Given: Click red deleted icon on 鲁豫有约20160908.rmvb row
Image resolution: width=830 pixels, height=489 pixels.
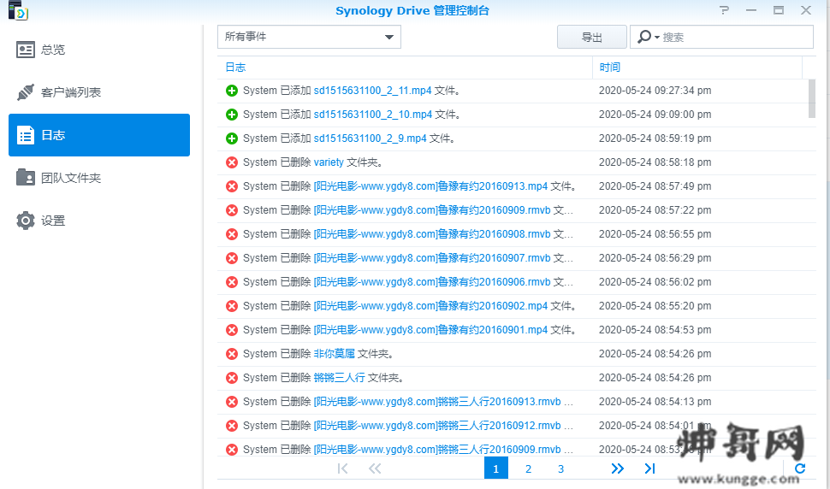Looking at the screenshot, I should click(232, 234).
